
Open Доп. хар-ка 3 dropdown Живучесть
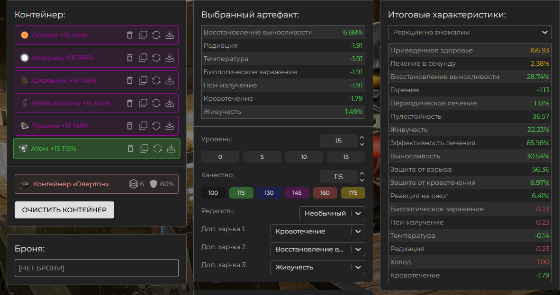(x=318, y=267)
